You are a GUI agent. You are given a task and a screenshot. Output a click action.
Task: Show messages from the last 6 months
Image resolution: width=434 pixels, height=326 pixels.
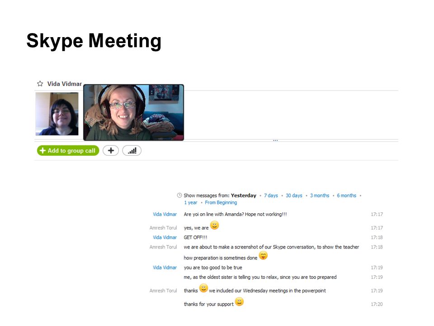point(347,196)
